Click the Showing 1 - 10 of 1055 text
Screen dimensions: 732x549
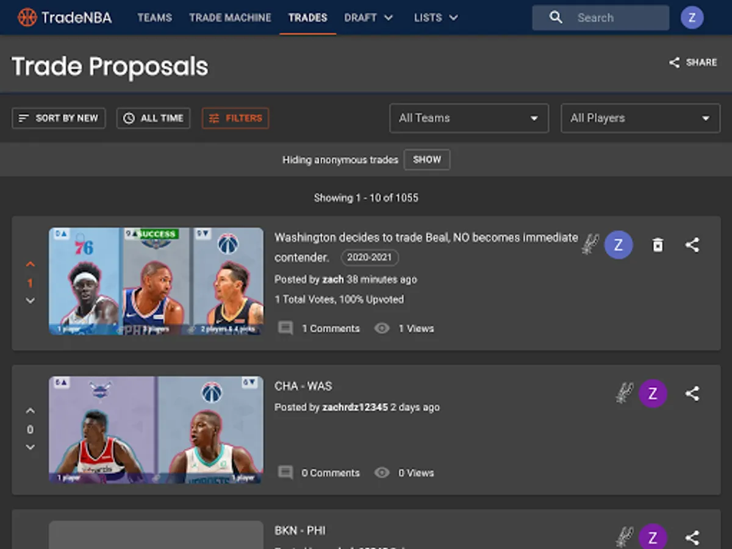click(x=366, y=198)
